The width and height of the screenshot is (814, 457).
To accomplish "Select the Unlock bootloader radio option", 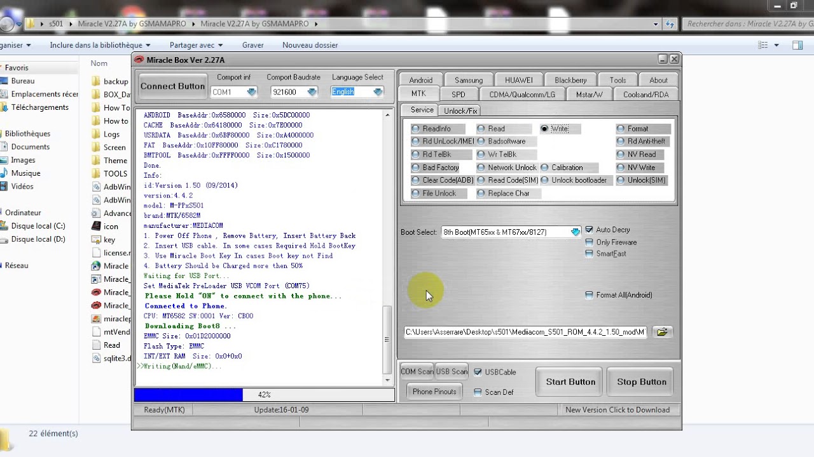I will click(544, 180).
